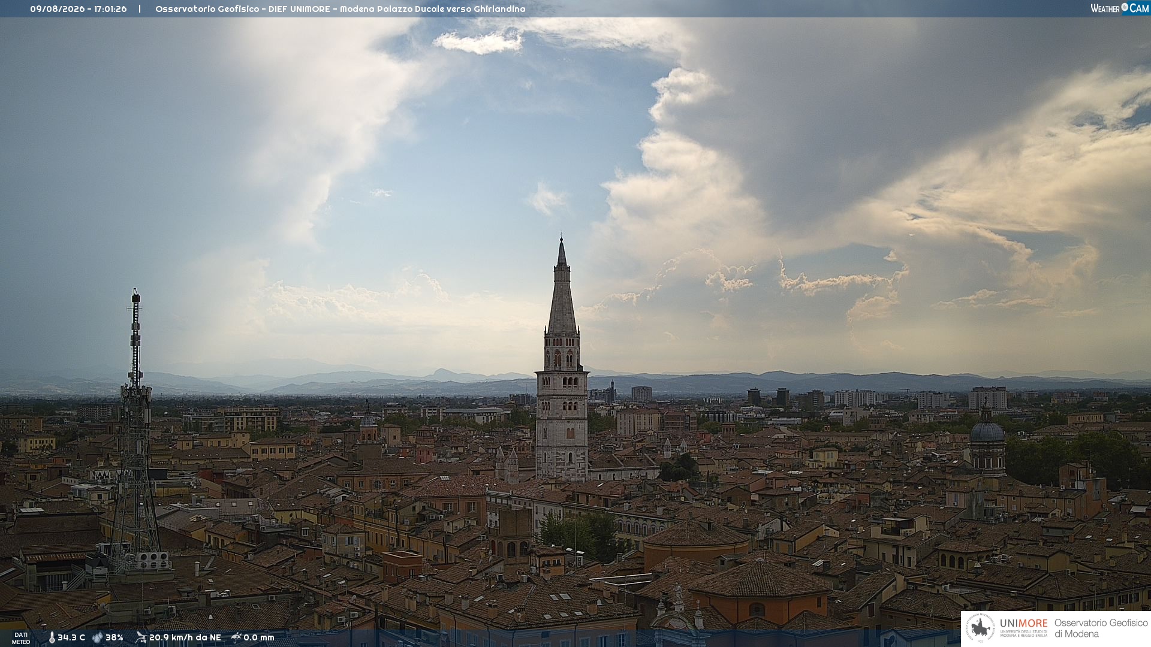Click the rain umbrella precipitation icon
This screenshot has height=647, width=1151.
pos(236,637)
